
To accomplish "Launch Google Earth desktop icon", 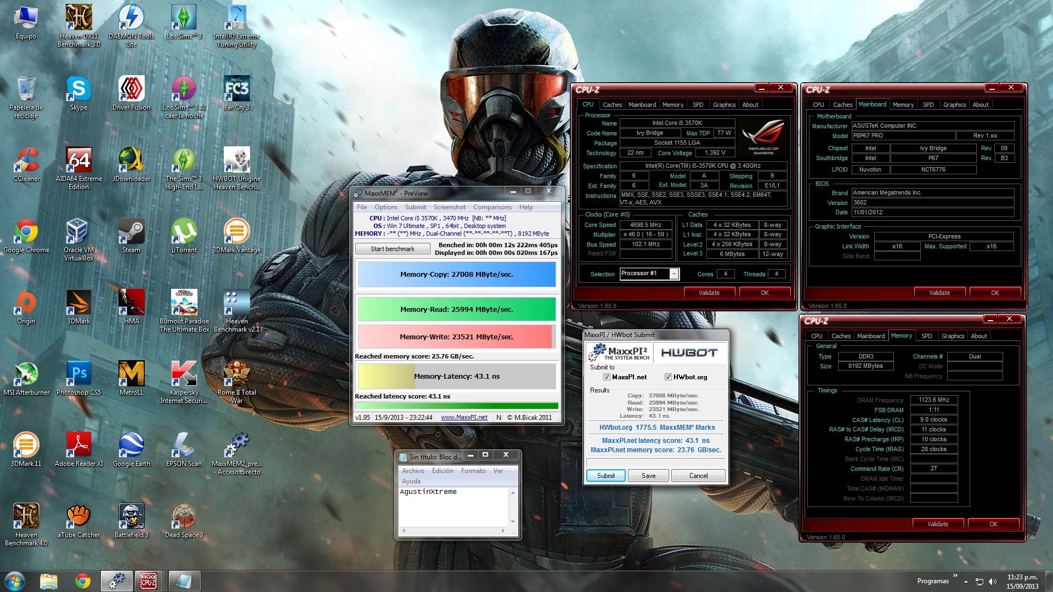I will (x=132, y=450).
